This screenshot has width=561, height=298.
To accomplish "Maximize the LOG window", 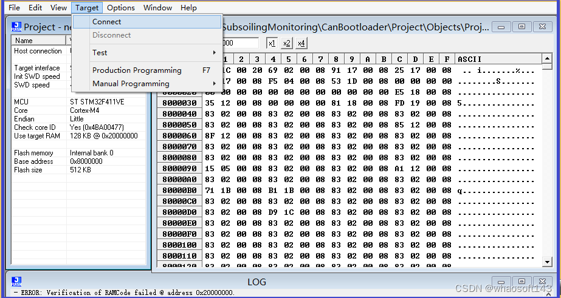I will click(x=521, y=282).
